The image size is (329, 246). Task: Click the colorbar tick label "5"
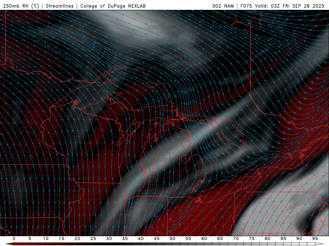click(30, 239)
